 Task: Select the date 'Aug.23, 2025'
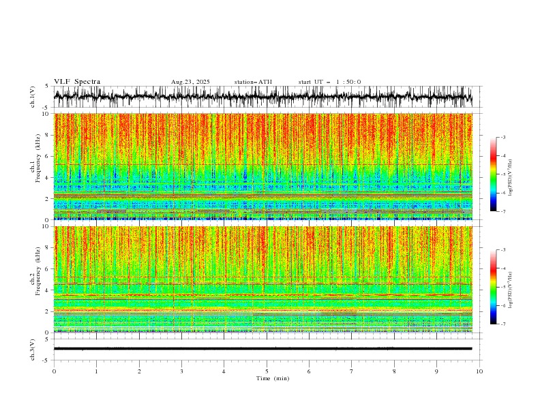click(x=190, y=82)
